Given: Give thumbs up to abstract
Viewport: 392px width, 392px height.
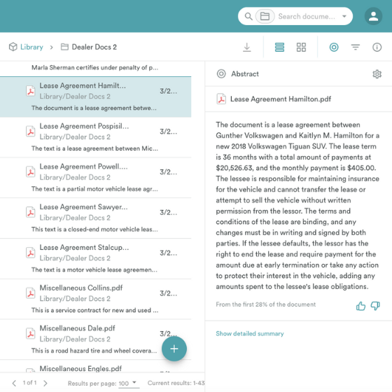Looking at the screenshot, I should 360,306.
